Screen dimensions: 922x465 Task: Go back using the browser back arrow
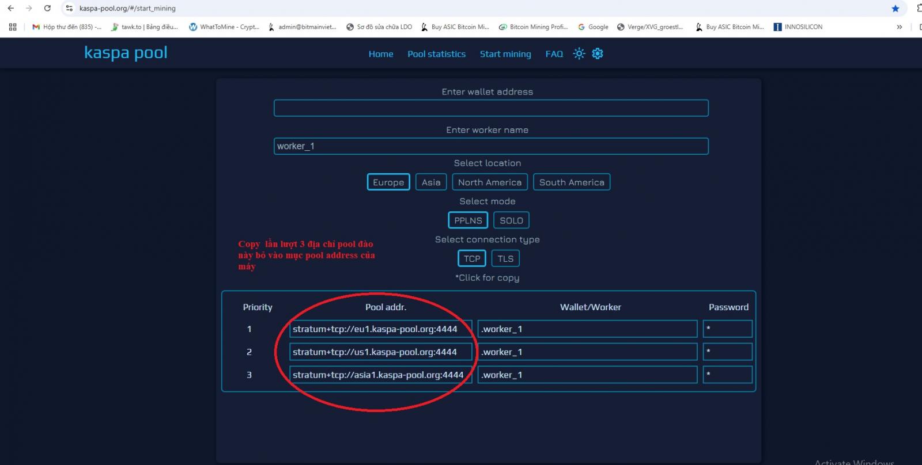click(x=10, y=8)
